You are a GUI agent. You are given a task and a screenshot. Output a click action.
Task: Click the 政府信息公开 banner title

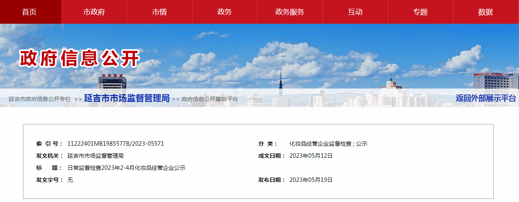(79, 58)
